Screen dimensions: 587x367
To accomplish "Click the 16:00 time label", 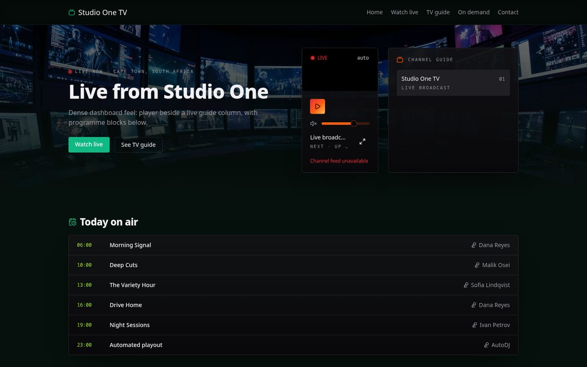I will pyautogui.click(x=84, y=305).
